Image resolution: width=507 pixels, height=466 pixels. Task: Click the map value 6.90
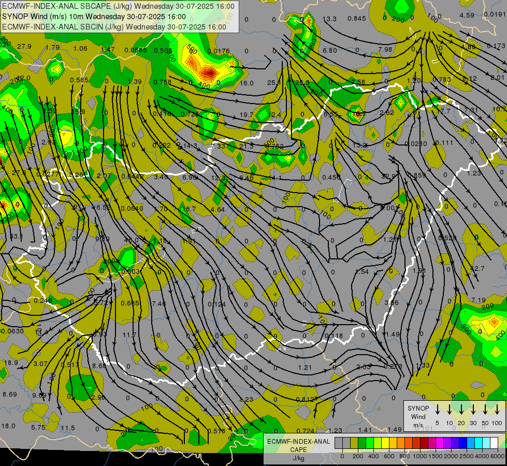pos(190,177)
